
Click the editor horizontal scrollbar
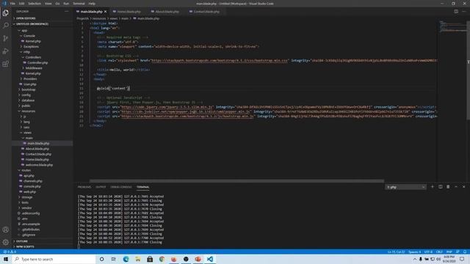pyautogui.click(x=236, y=181)
